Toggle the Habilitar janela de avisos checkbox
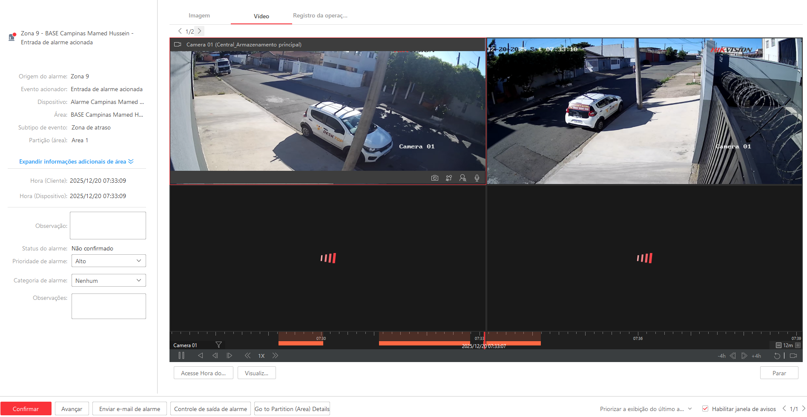This screenshot has width=807, height=417. [x=705, y=409]
